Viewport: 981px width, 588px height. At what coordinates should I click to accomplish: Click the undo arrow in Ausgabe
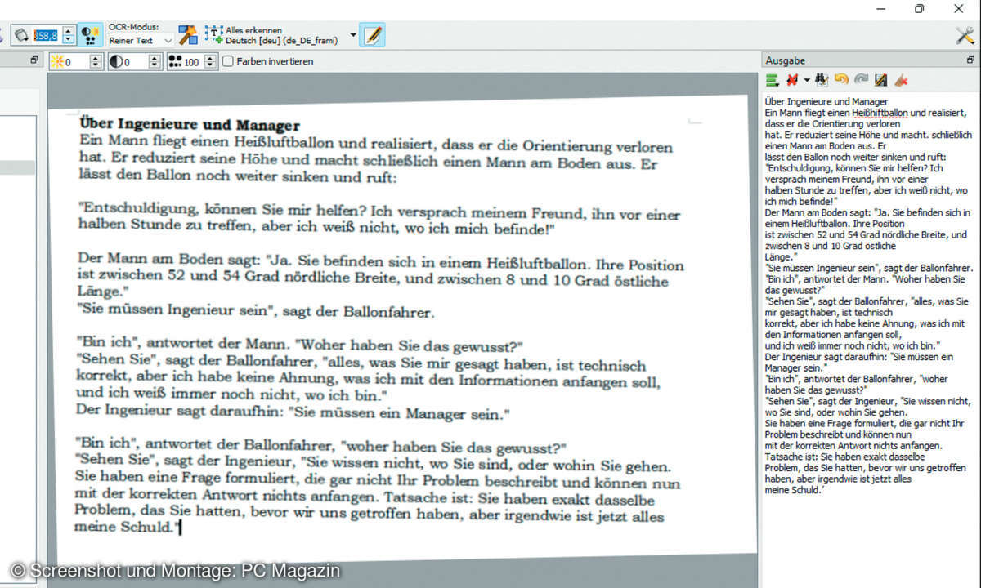point(841,80)
